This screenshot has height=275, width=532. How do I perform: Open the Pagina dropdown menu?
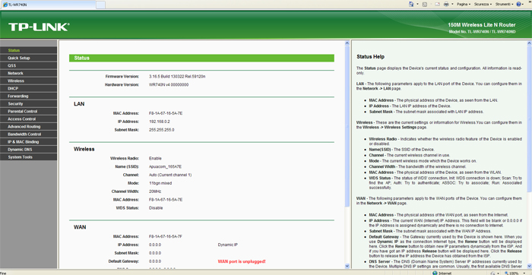[464, 4]
